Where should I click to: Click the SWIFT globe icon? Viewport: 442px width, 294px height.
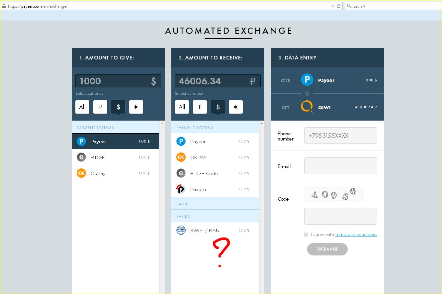coord(181,230)
